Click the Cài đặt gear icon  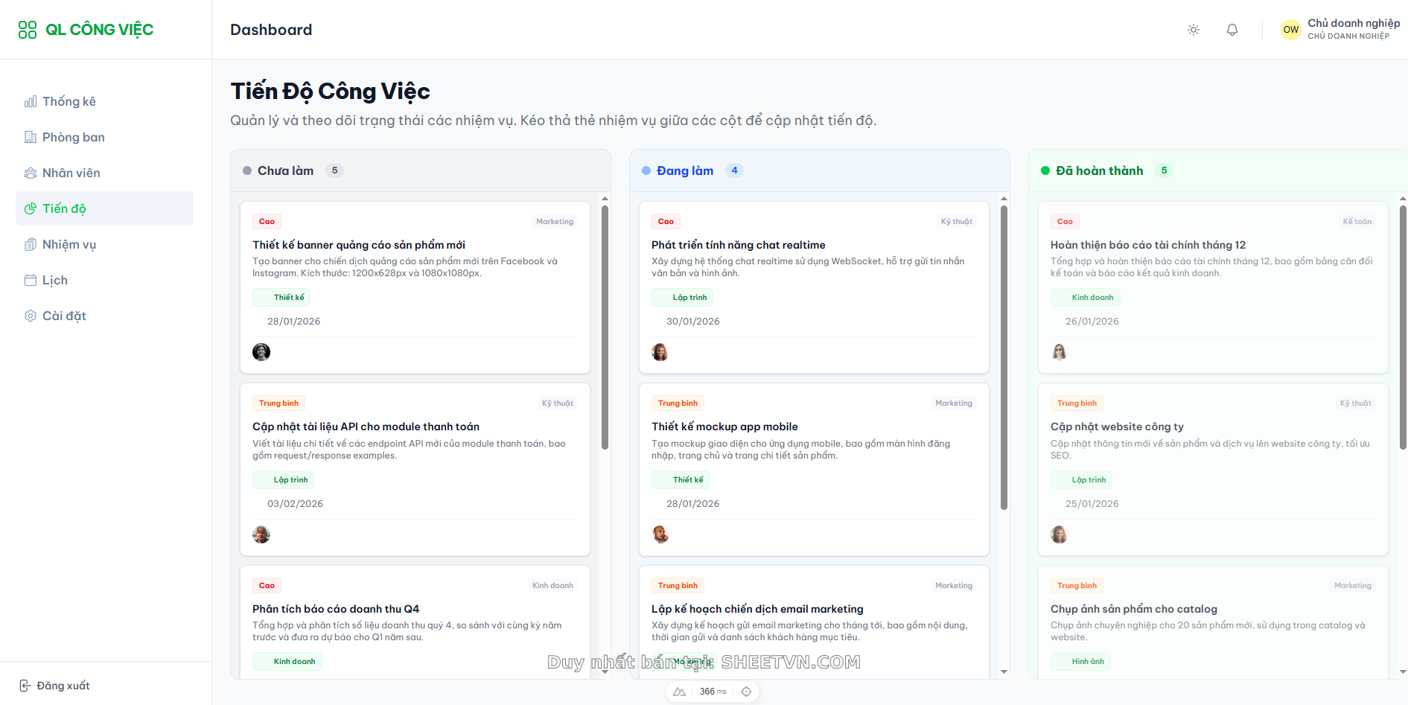(31, 316)
